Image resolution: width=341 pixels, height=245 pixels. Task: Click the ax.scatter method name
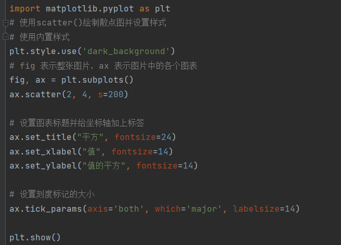(x=35, y=95)
